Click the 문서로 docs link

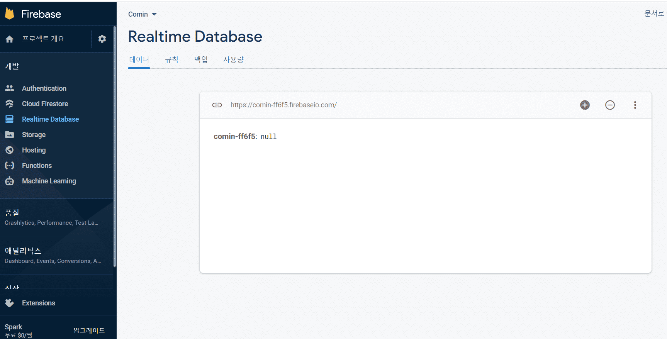click(655, 14)
